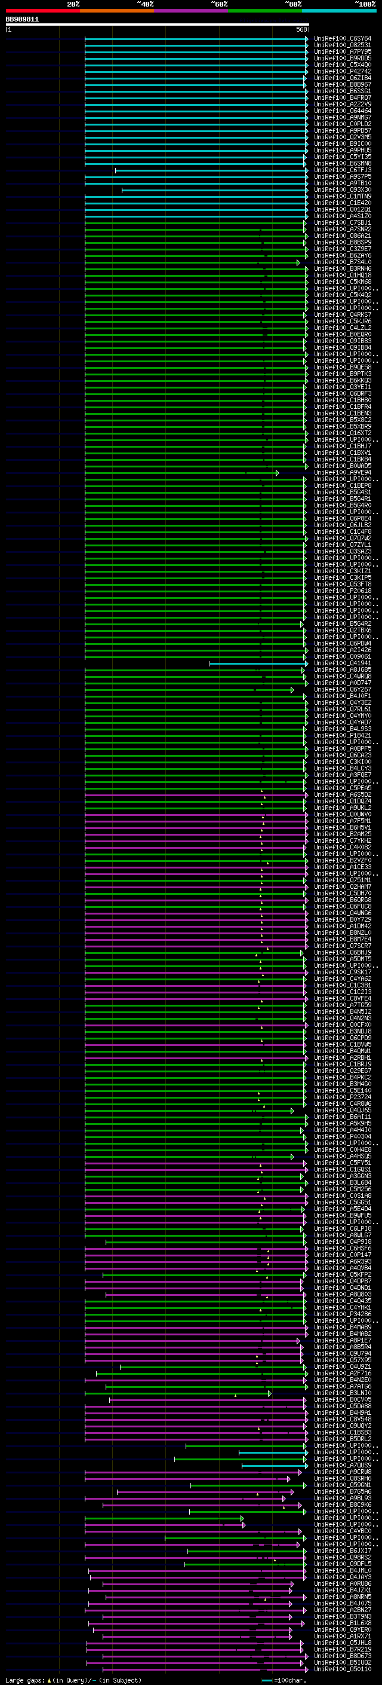Image resolution: width=382 pixels, height=1685 pixels.
Task: Select the UniRef100_C7SBJ1 label
Action: pos(343,222)
